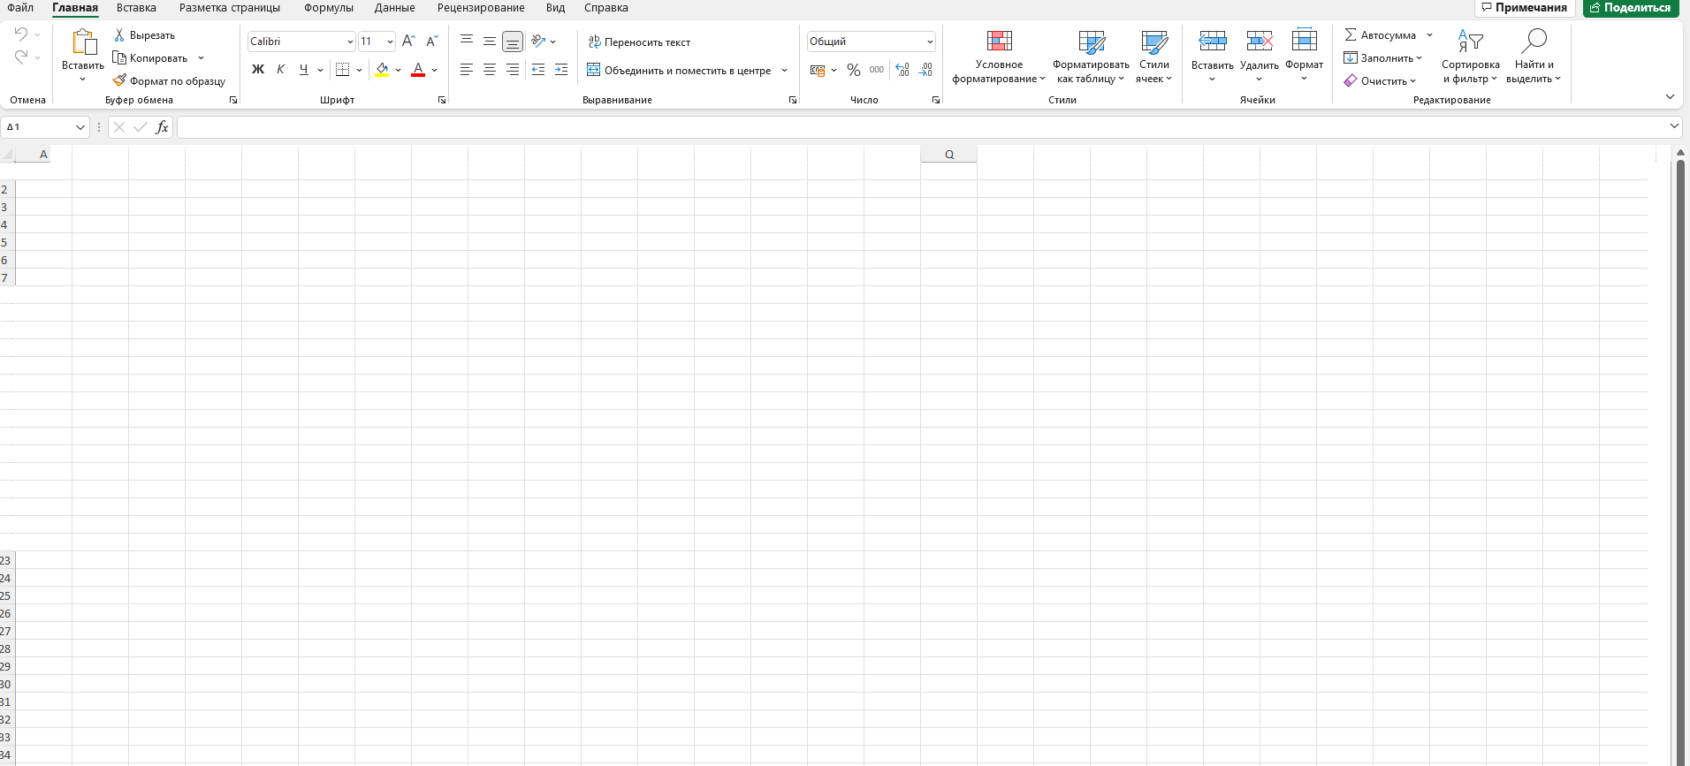Click the Autosum sigma icon
This screenshot has height=766, width=1690.
[1351, 35]
